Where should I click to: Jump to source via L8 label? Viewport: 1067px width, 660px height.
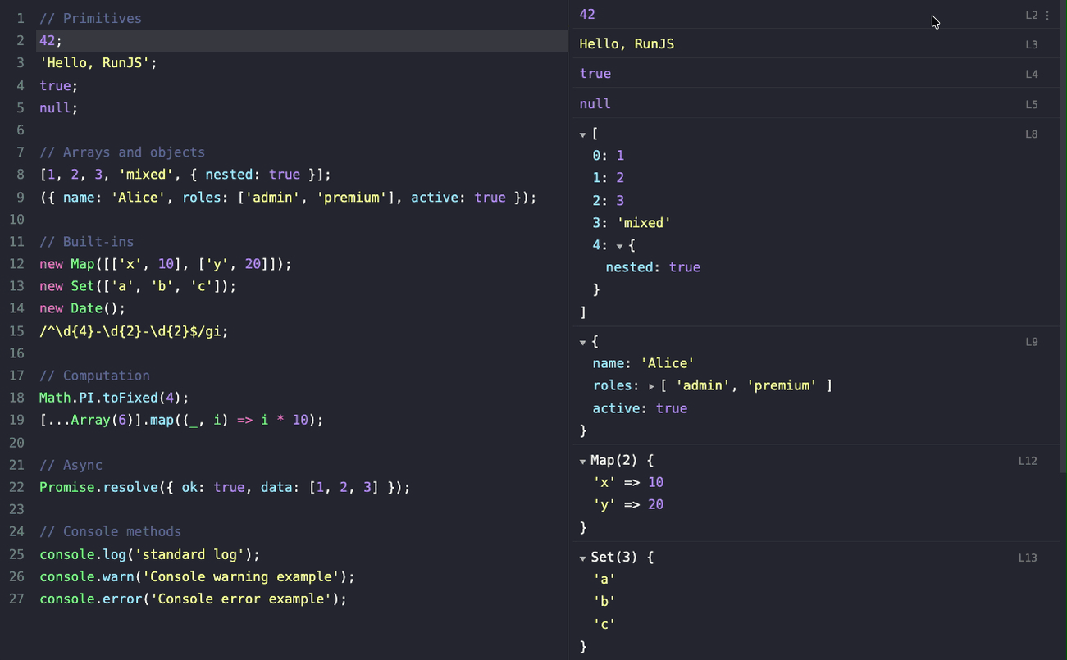tap(1031, 134)
